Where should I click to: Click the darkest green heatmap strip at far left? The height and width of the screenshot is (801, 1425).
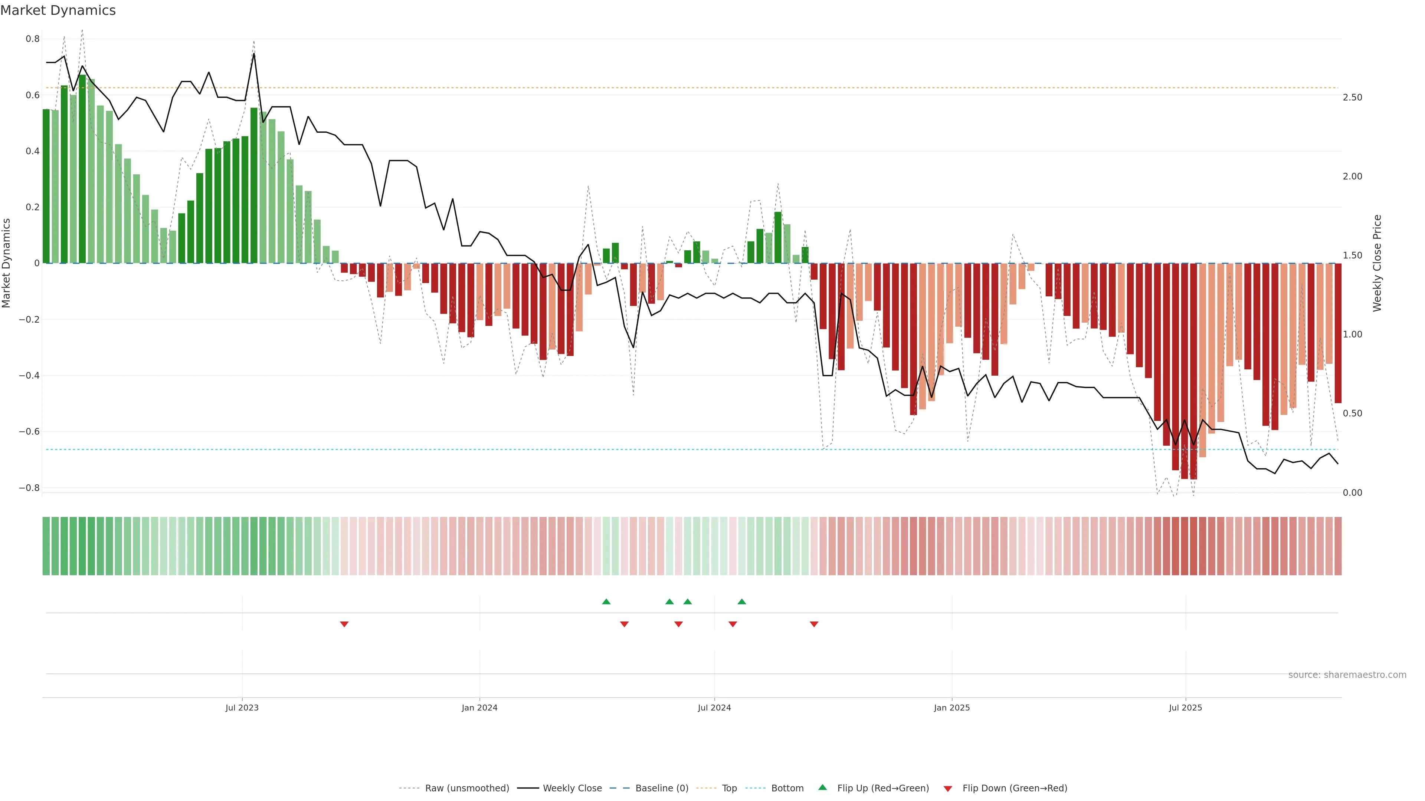[82, 546]
